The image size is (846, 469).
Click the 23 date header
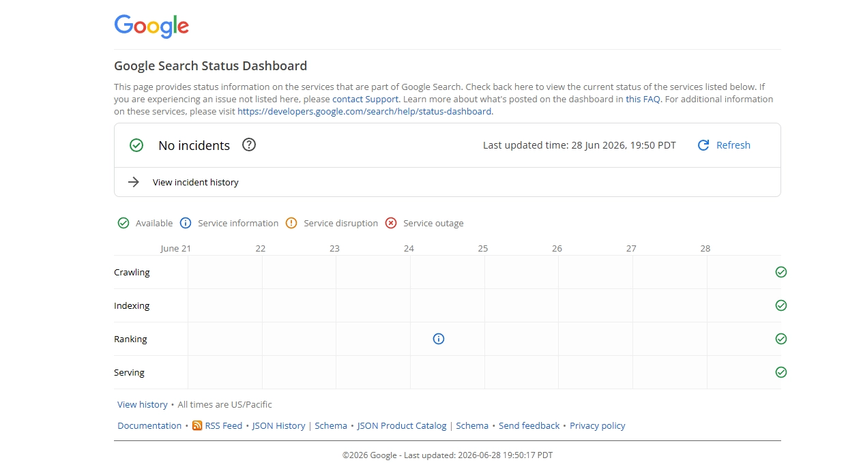tap(334, 248)
